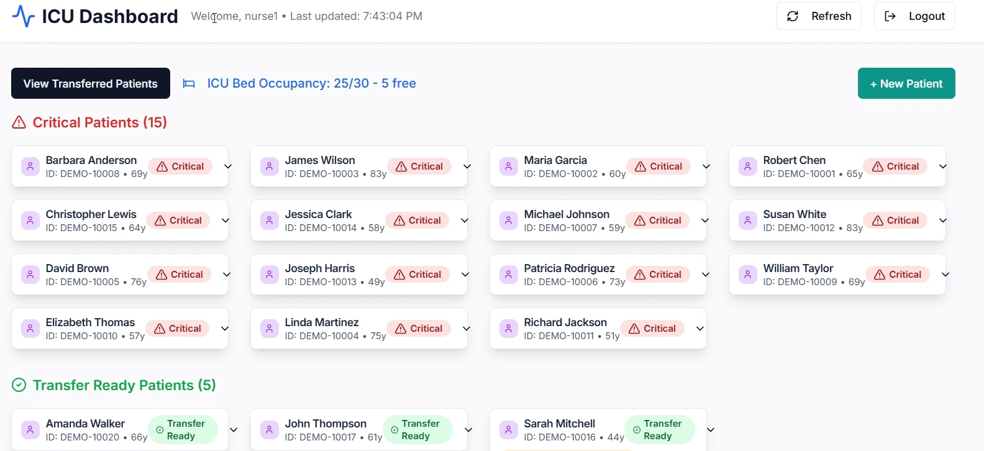Open Amanda Walker's dropdown chevron
This screenshot has width=984, height=451.
point(234,430)
